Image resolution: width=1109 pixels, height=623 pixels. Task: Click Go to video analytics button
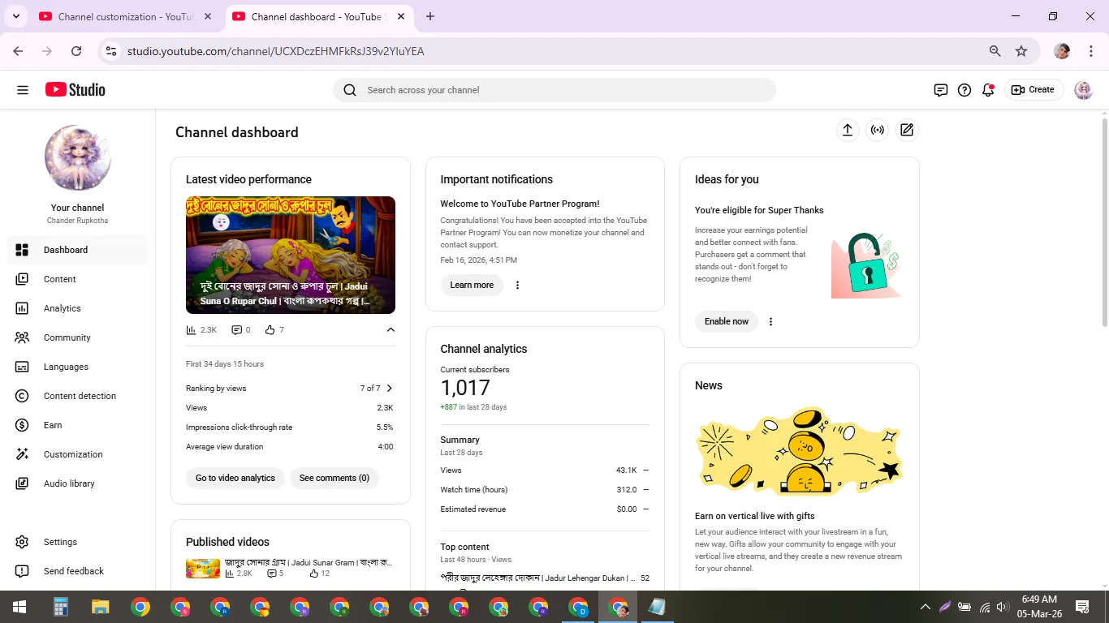coord(235,478)
